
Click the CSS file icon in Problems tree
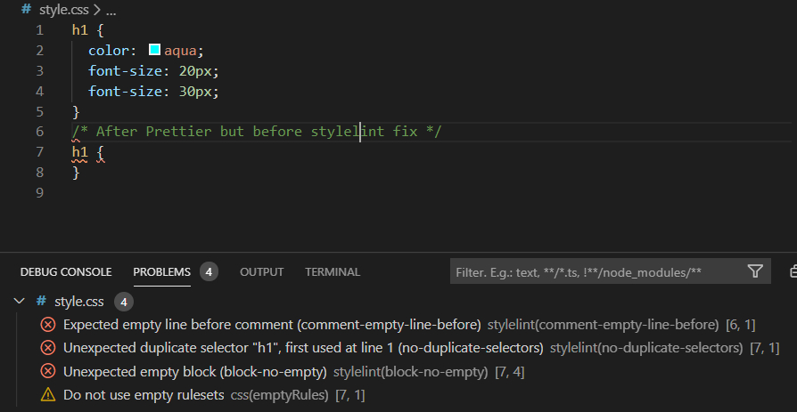41,303
